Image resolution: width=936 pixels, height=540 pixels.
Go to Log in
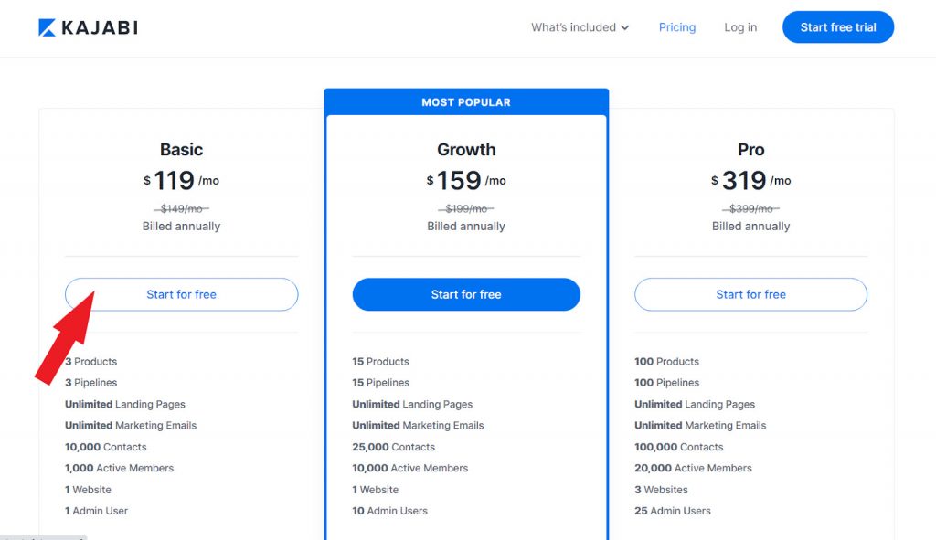coord(740,27)
